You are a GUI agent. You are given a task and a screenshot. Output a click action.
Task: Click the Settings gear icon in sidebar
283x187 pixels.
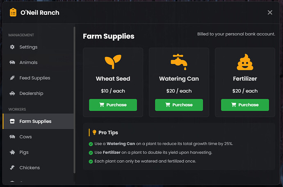point(12,47)
